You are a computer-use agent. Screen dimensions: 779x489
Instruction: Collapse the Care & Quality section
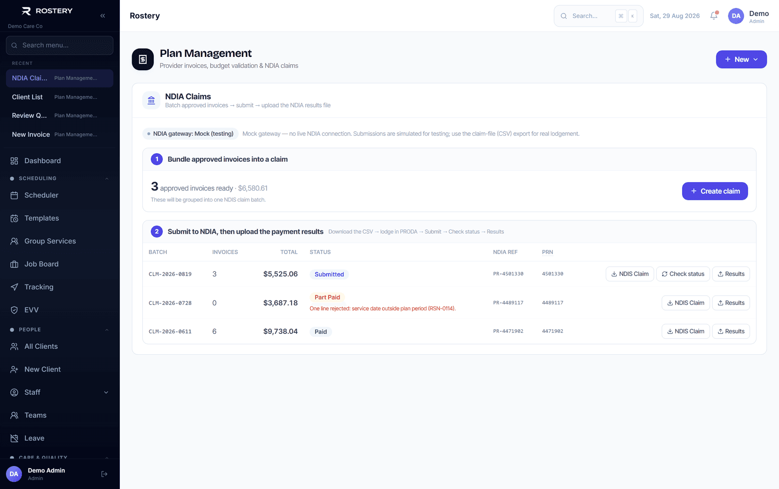[x=107, y=458]
